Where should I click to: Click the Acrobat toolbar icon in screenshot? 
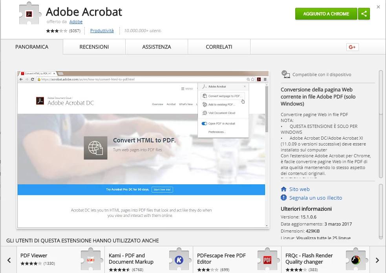click(259, 79)
